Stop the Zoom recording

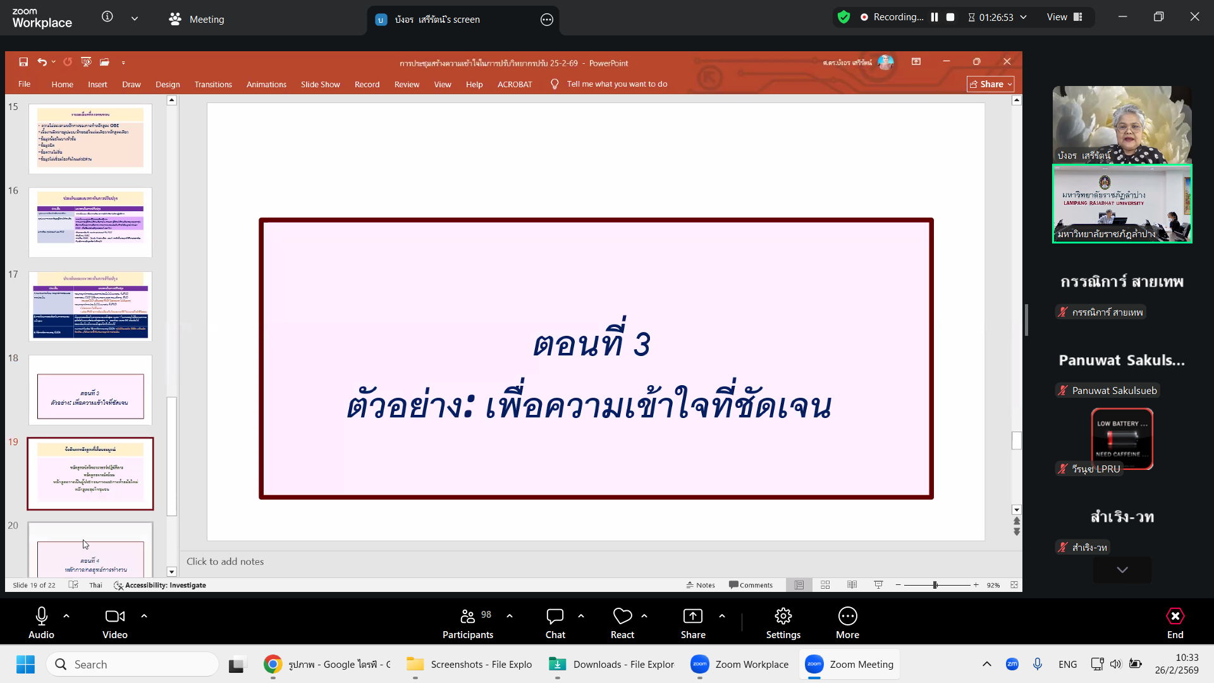[x=950, y=17]
